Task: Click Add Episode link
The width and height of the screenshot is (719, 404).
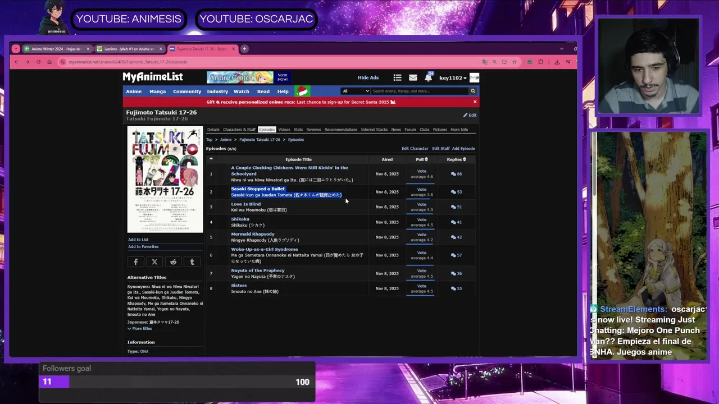Action: tap(463, 149)
